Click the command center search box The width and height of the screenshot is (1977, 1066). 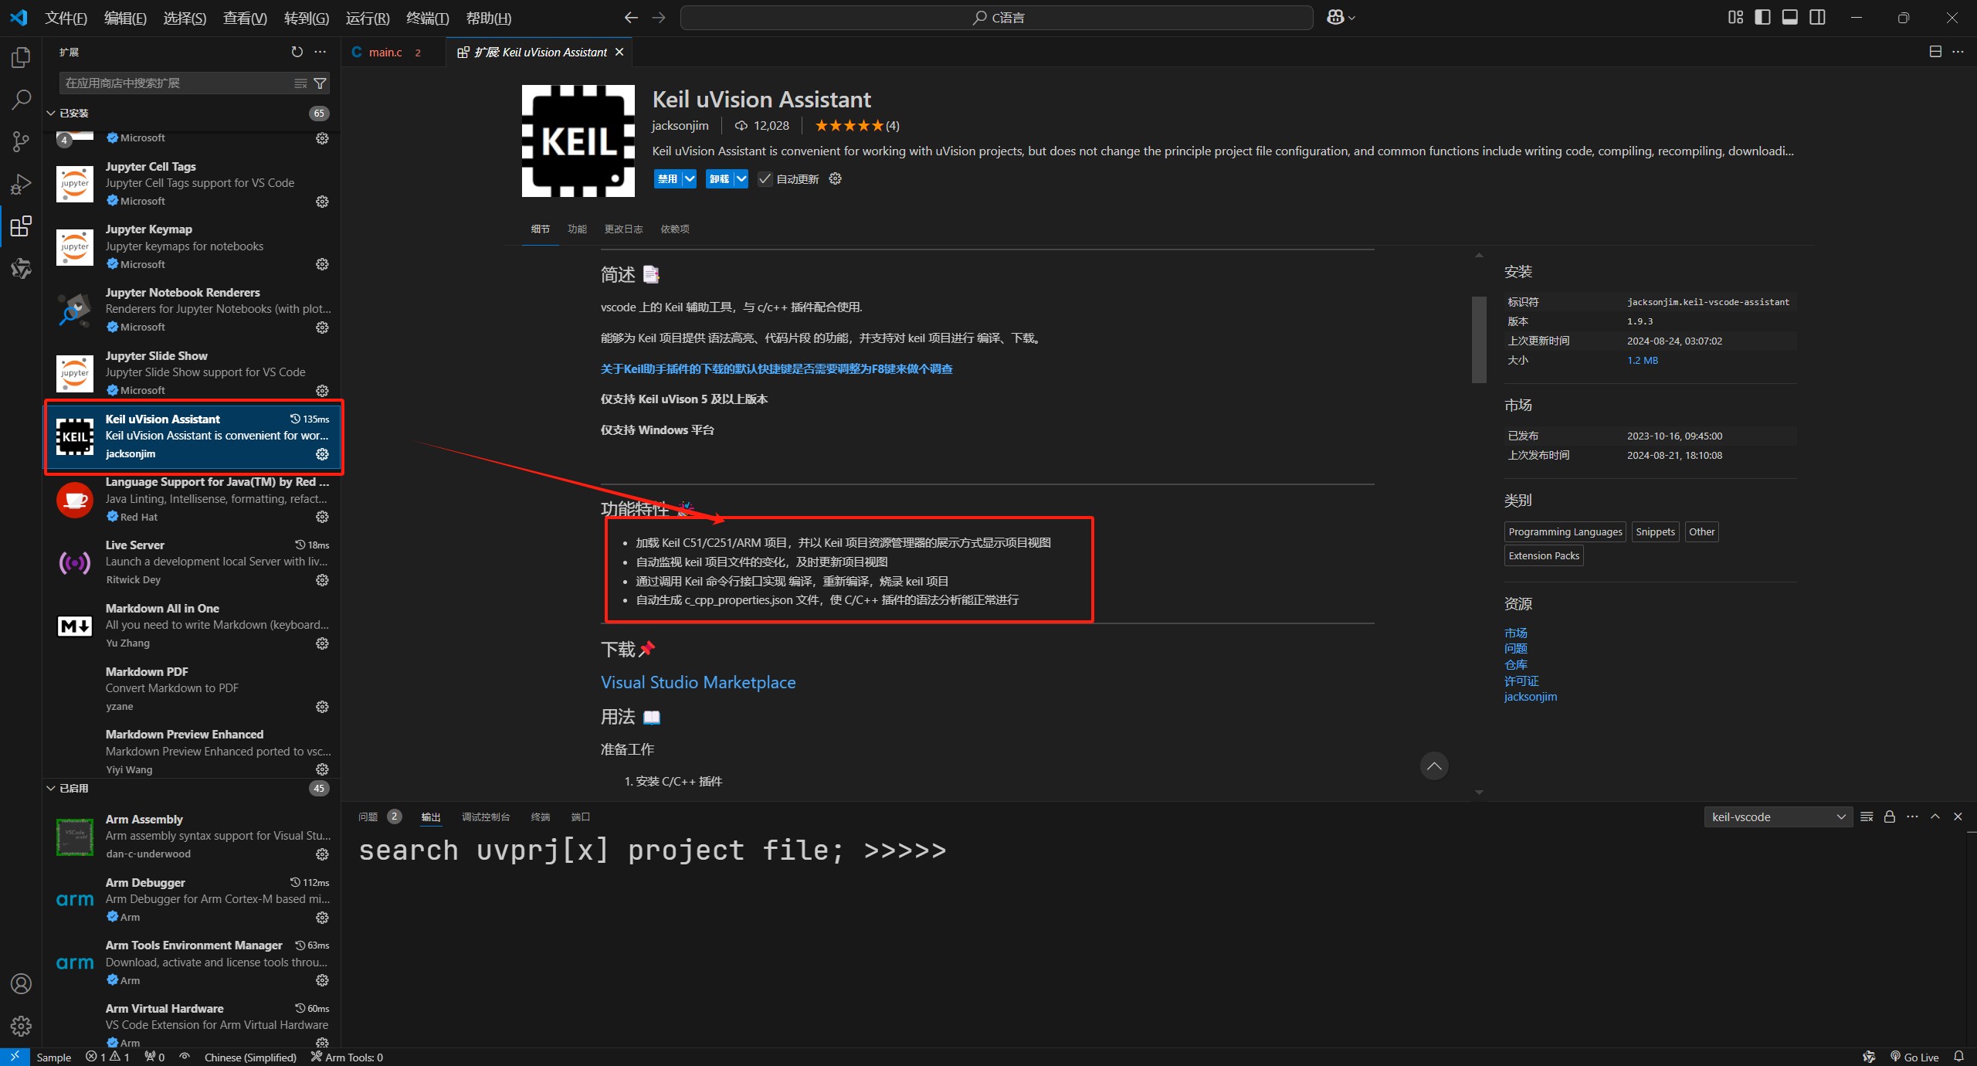click(x=996, y=18)
